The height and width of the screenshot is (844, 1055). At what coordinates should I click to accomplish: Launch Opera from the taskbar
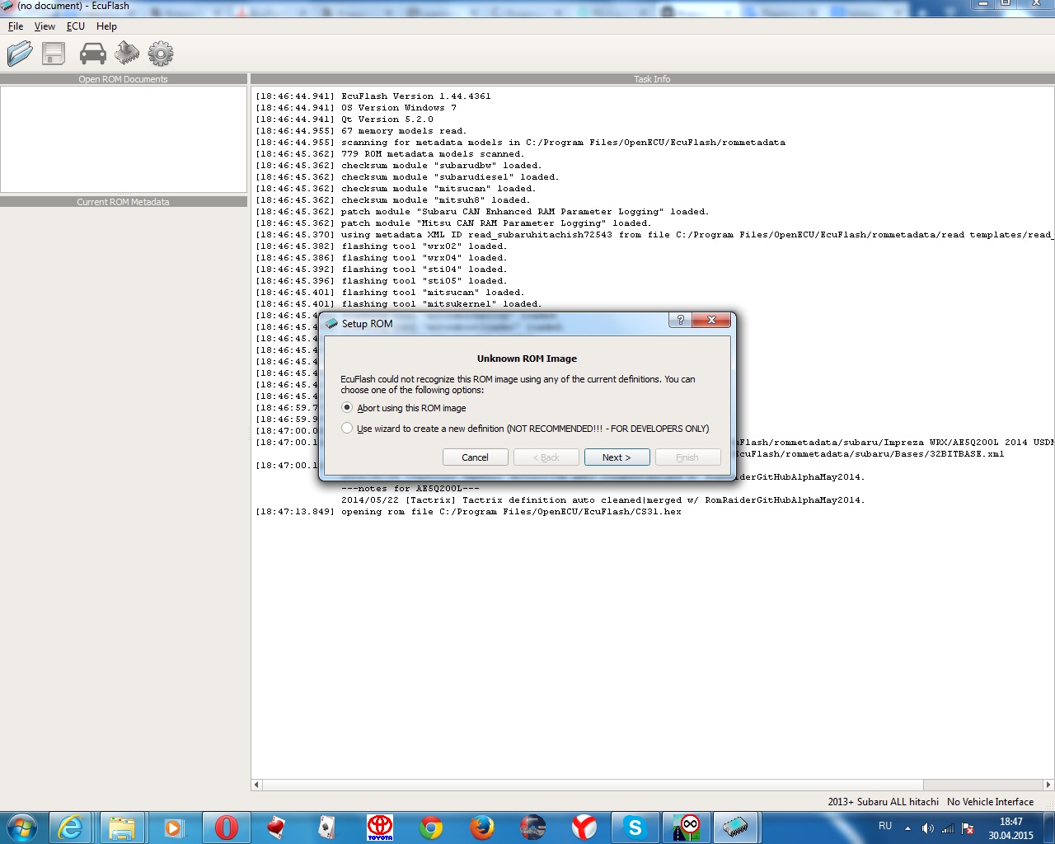226,827
